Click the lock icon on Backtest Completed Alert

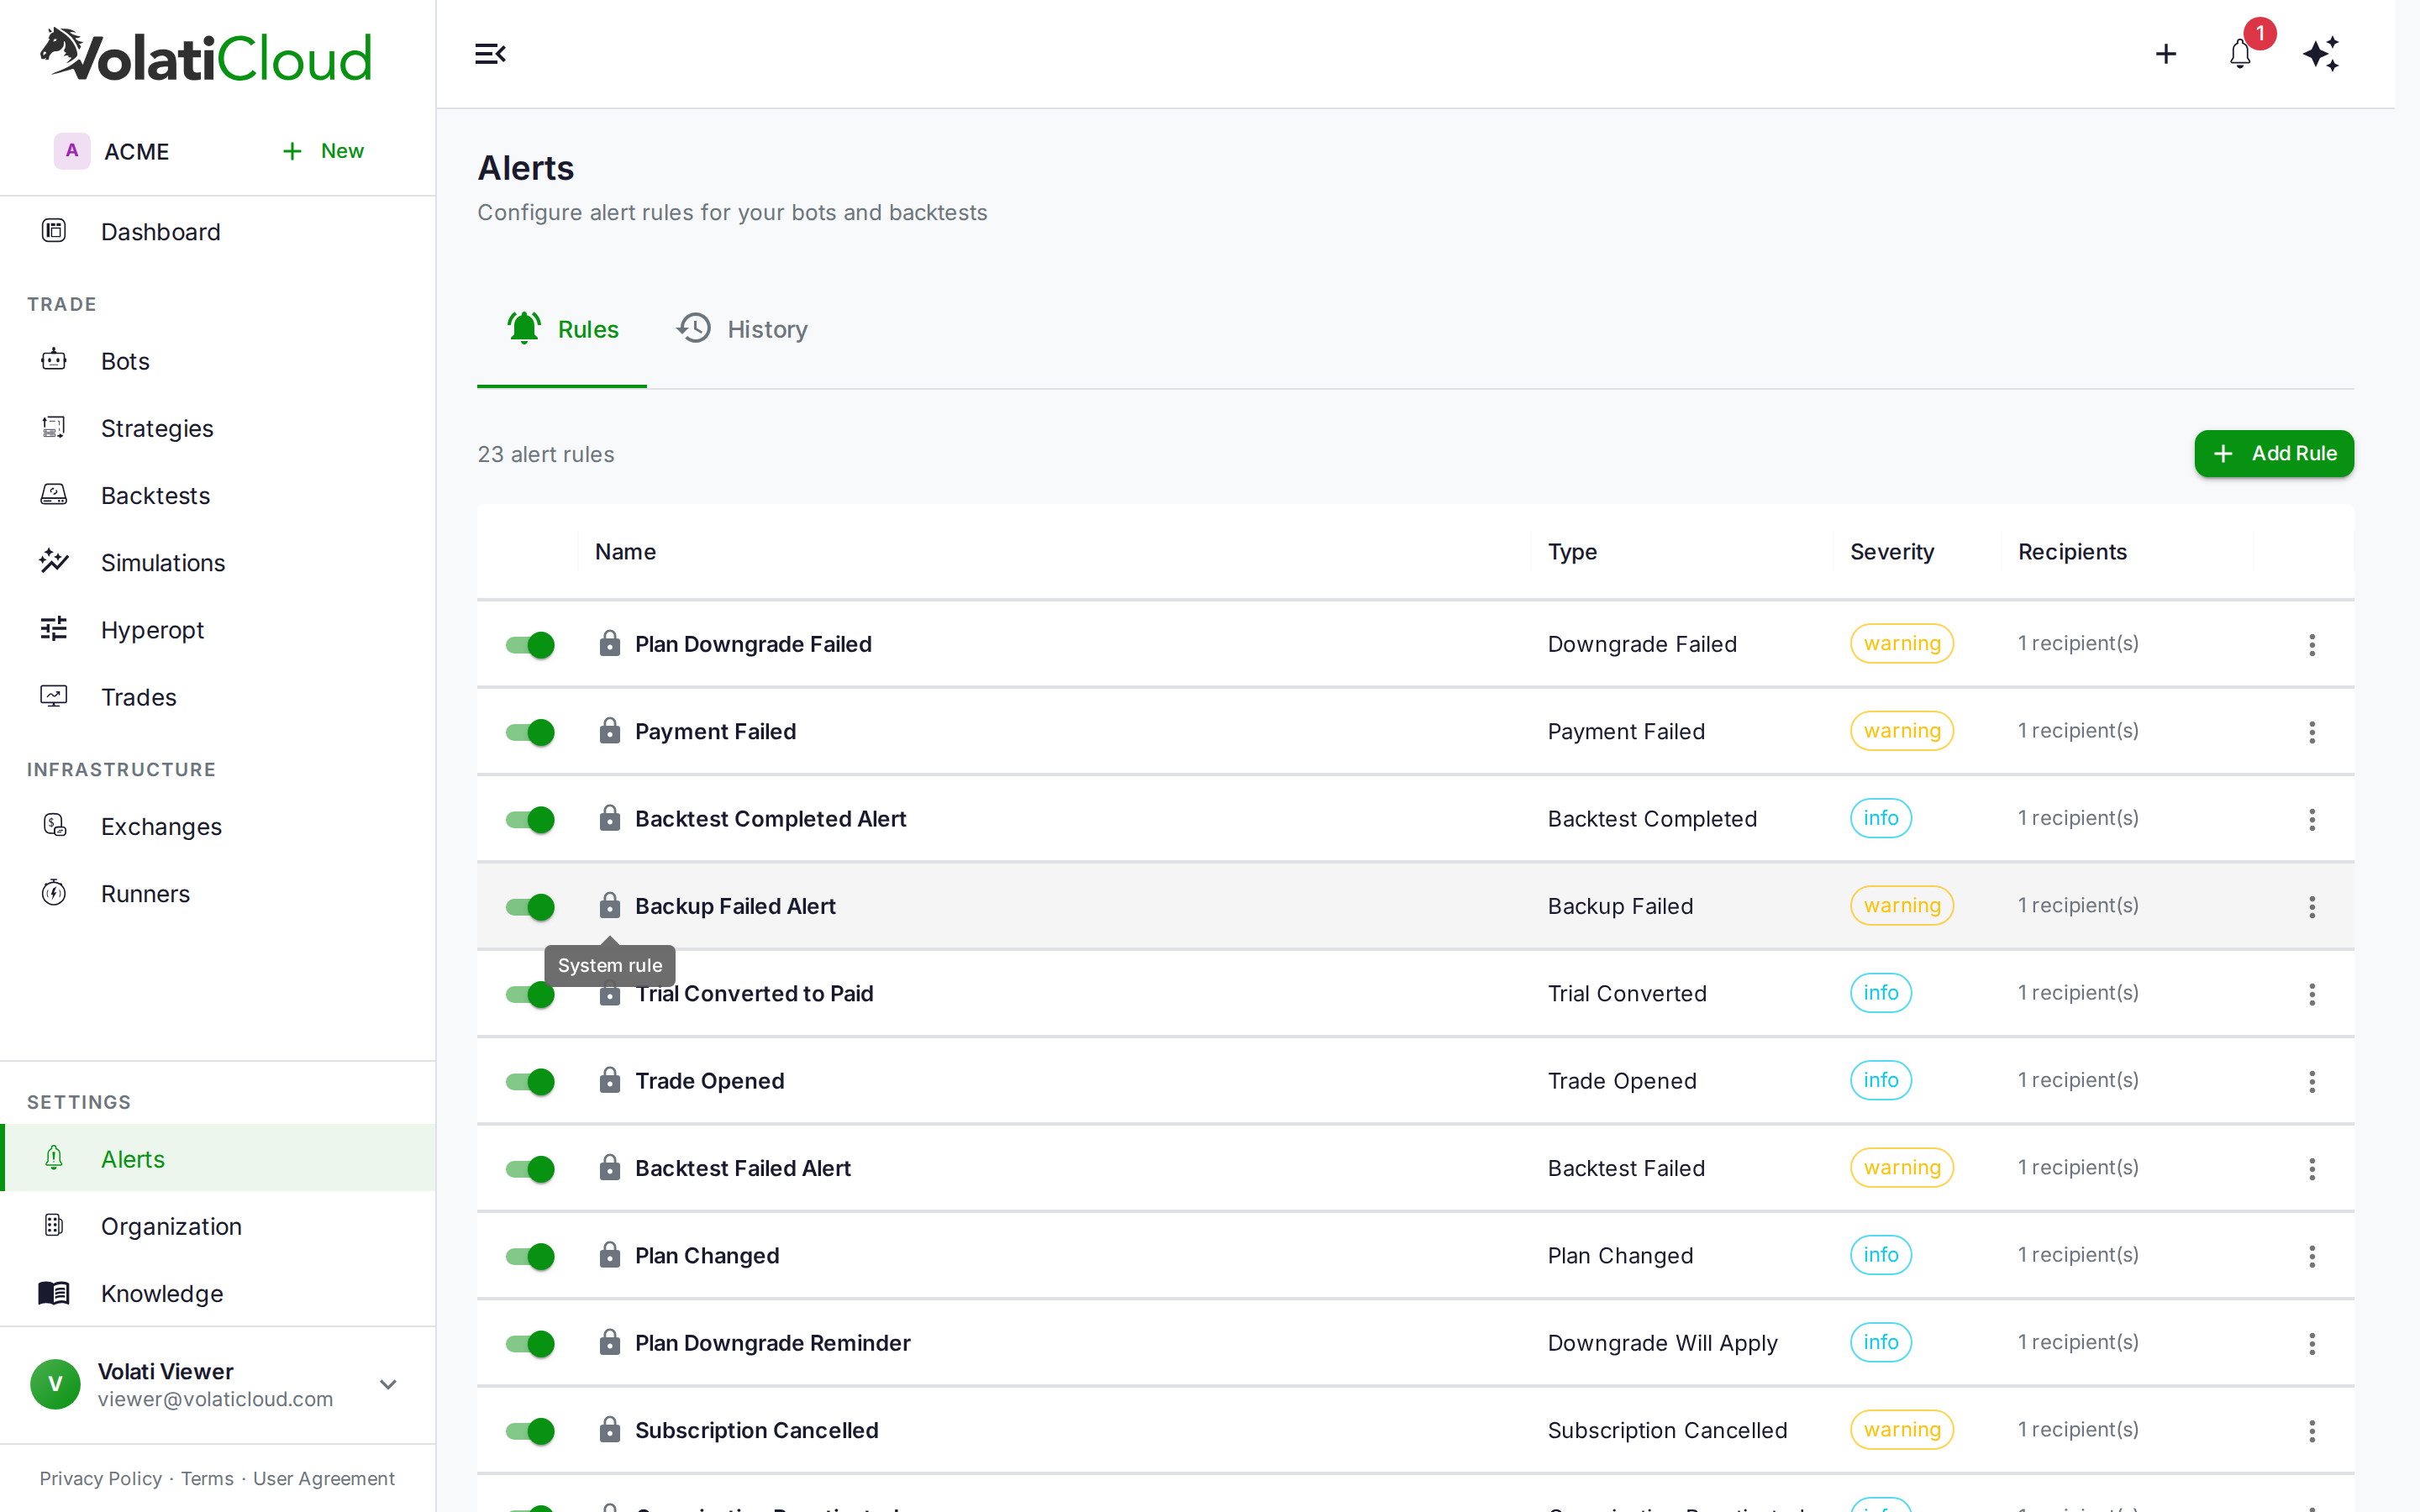click(610, 817)
